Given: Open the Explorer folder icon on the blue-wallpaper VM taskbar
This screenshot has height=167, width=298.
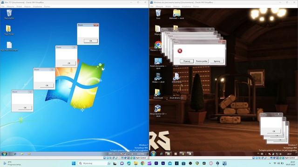Looking at the screenshot, I should click(22, 154).
